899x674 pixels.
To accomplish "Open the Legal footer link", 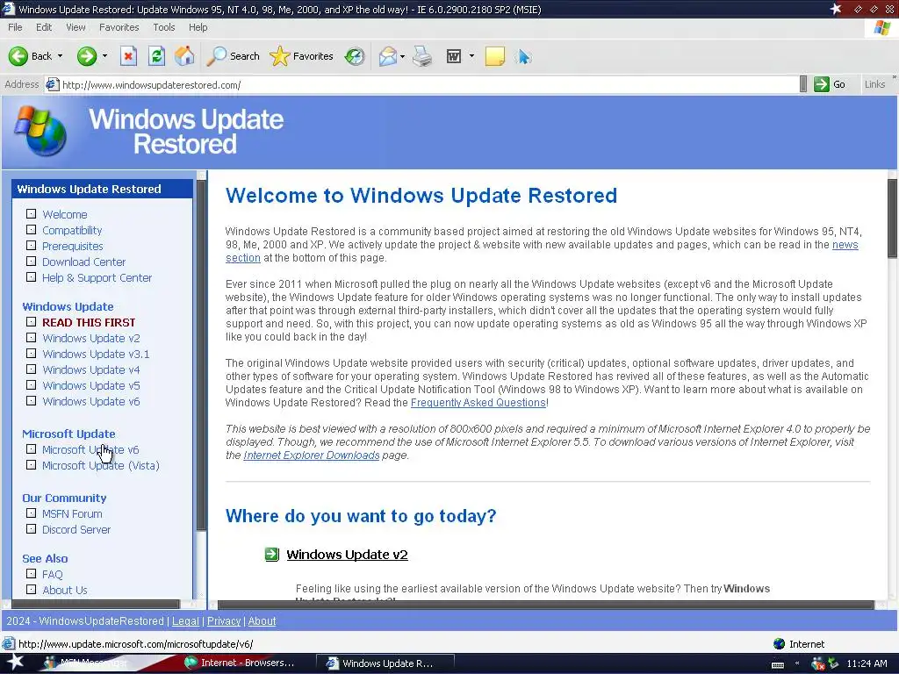I will [x=185, y=620].
